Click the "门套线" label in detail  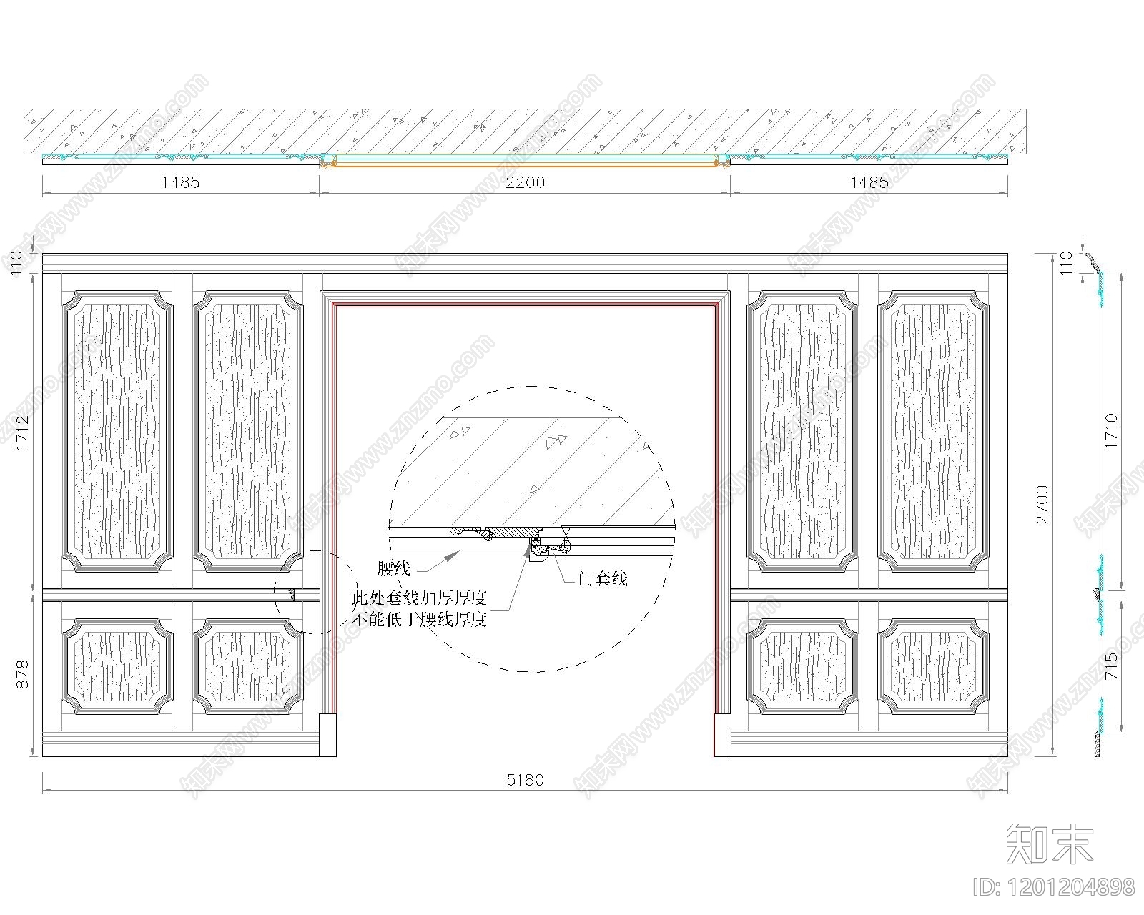pyautogui.click(x=602, y=579)
